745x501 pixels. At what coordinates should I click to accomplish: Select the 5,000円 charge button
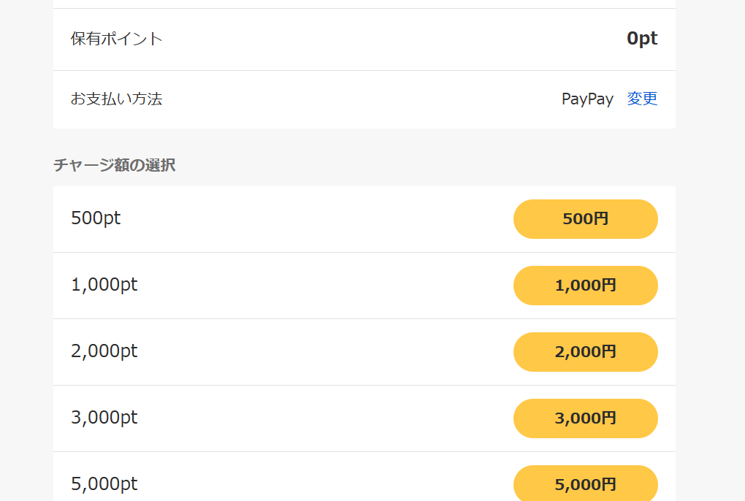585,483
